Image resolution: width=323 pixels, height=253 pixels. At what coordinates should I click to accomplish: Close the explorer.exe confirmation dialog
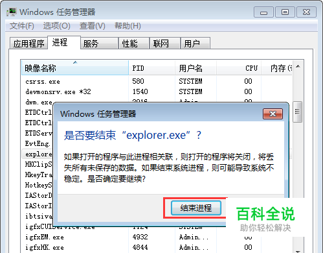click(x=273, y=114)
